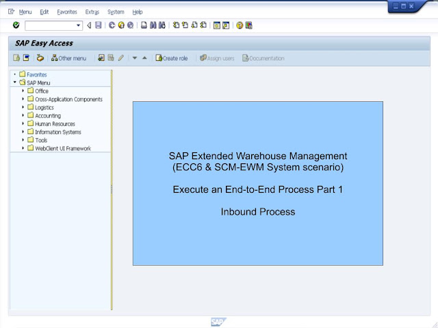The image size is (438, 328).
Task: Click the yellow Exit icon
Action: (x=121, y=25)
